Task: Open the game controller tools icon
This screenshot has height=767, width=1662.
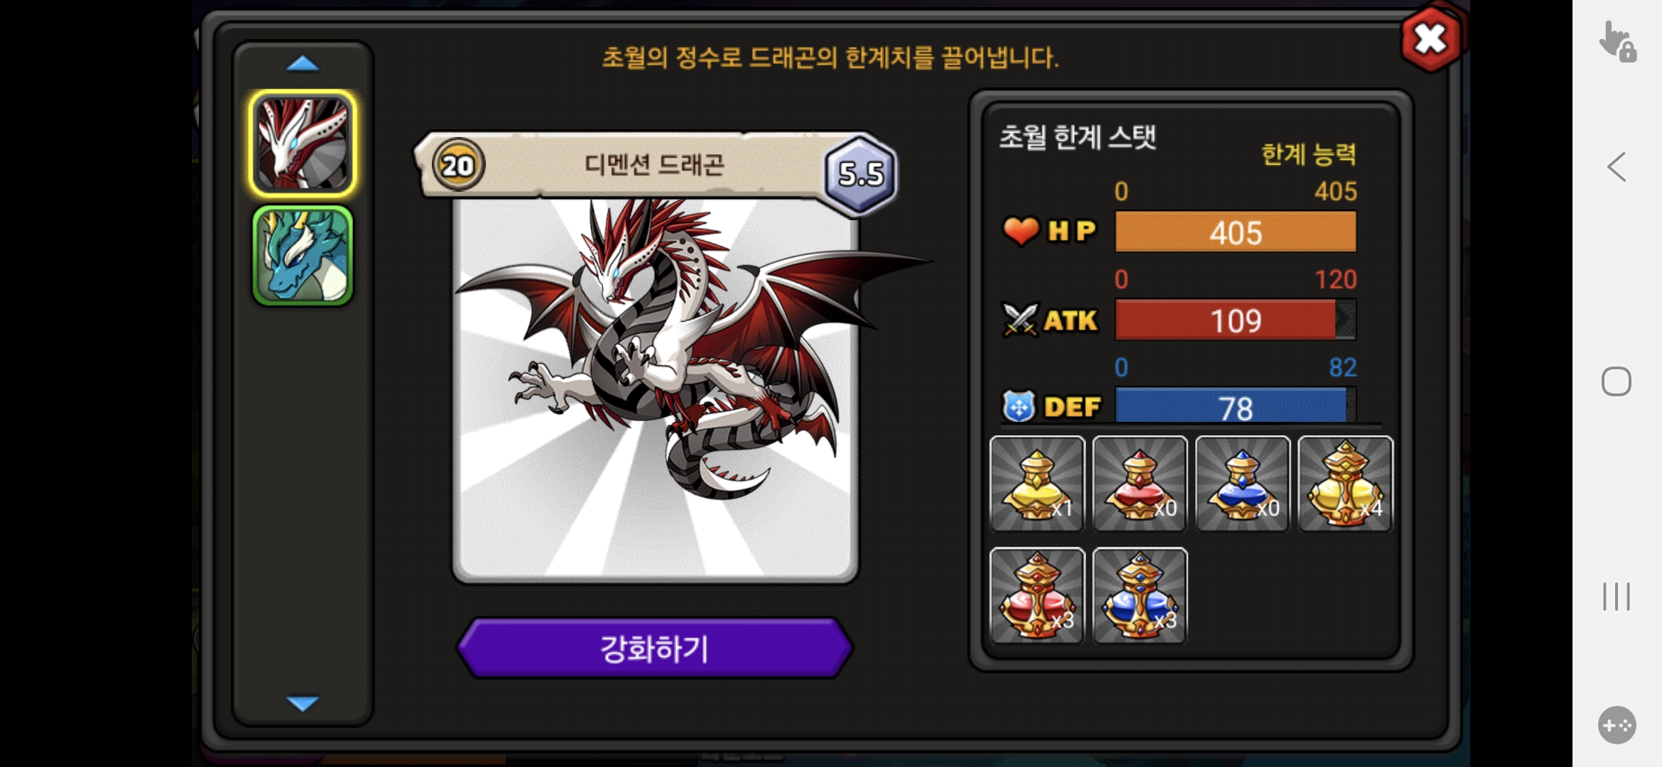Action: [1617, 725]
